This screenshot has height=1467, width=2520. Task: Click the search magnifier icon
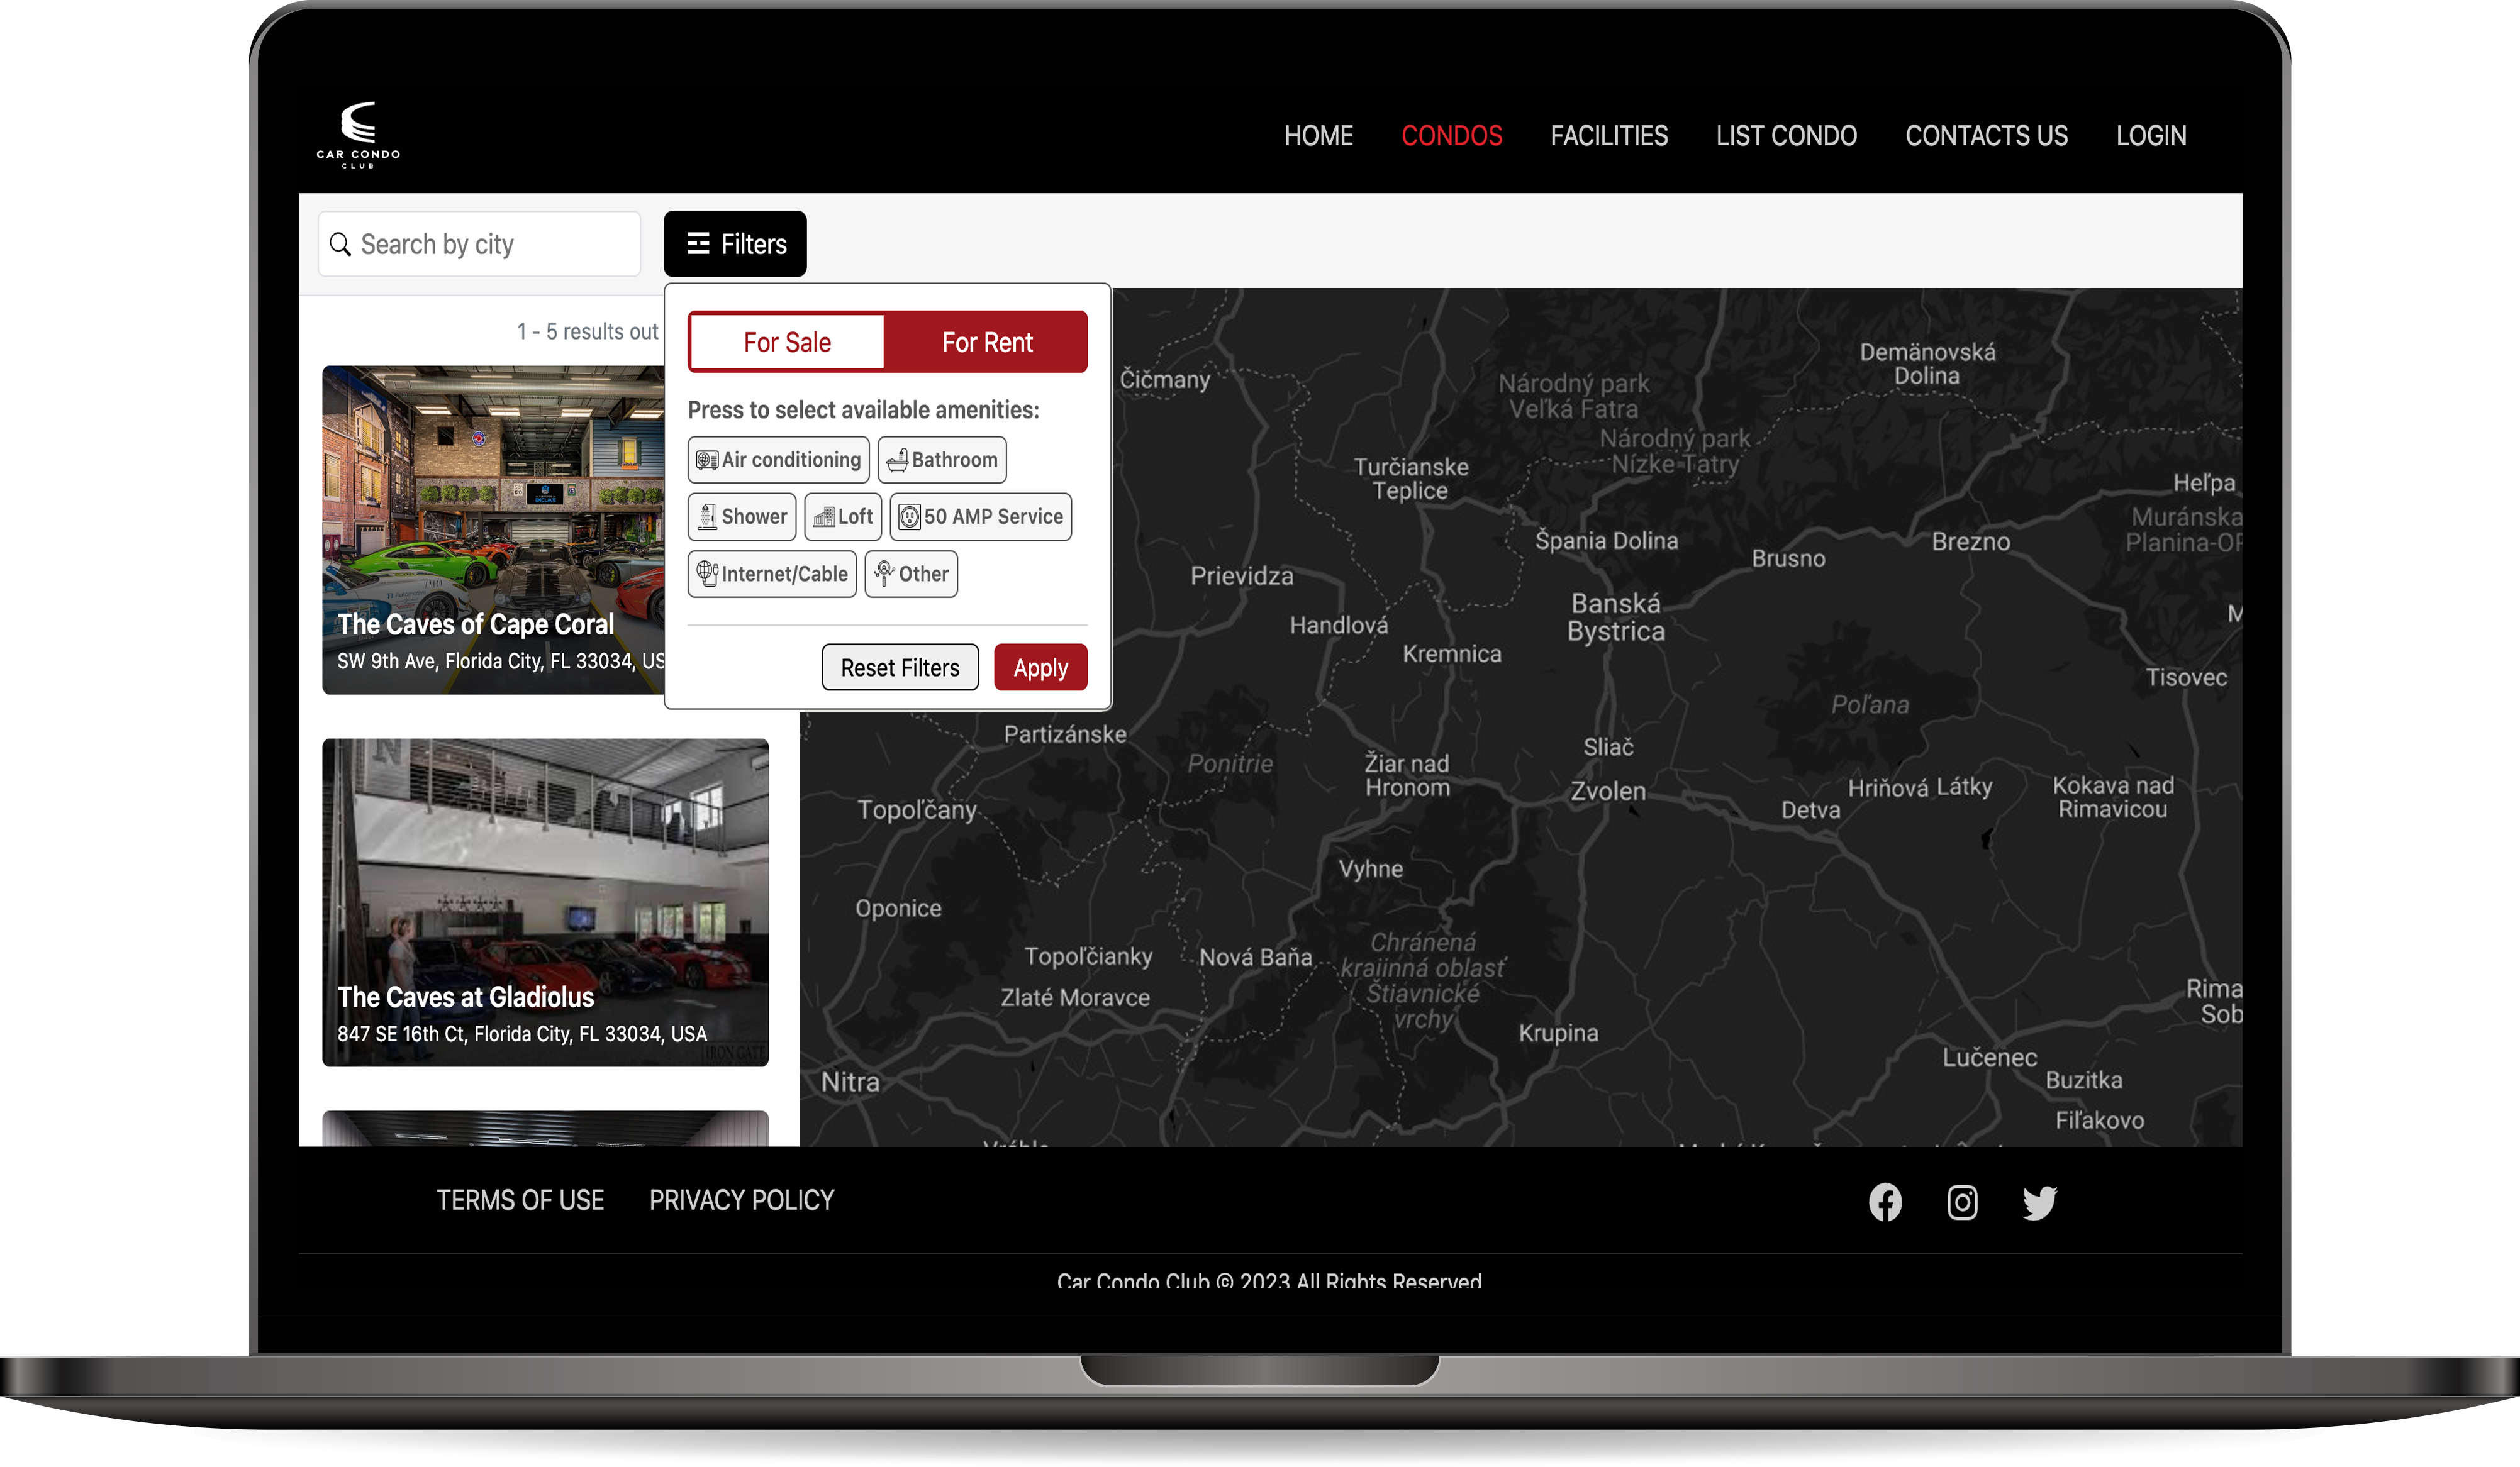(x=340, y=245)
